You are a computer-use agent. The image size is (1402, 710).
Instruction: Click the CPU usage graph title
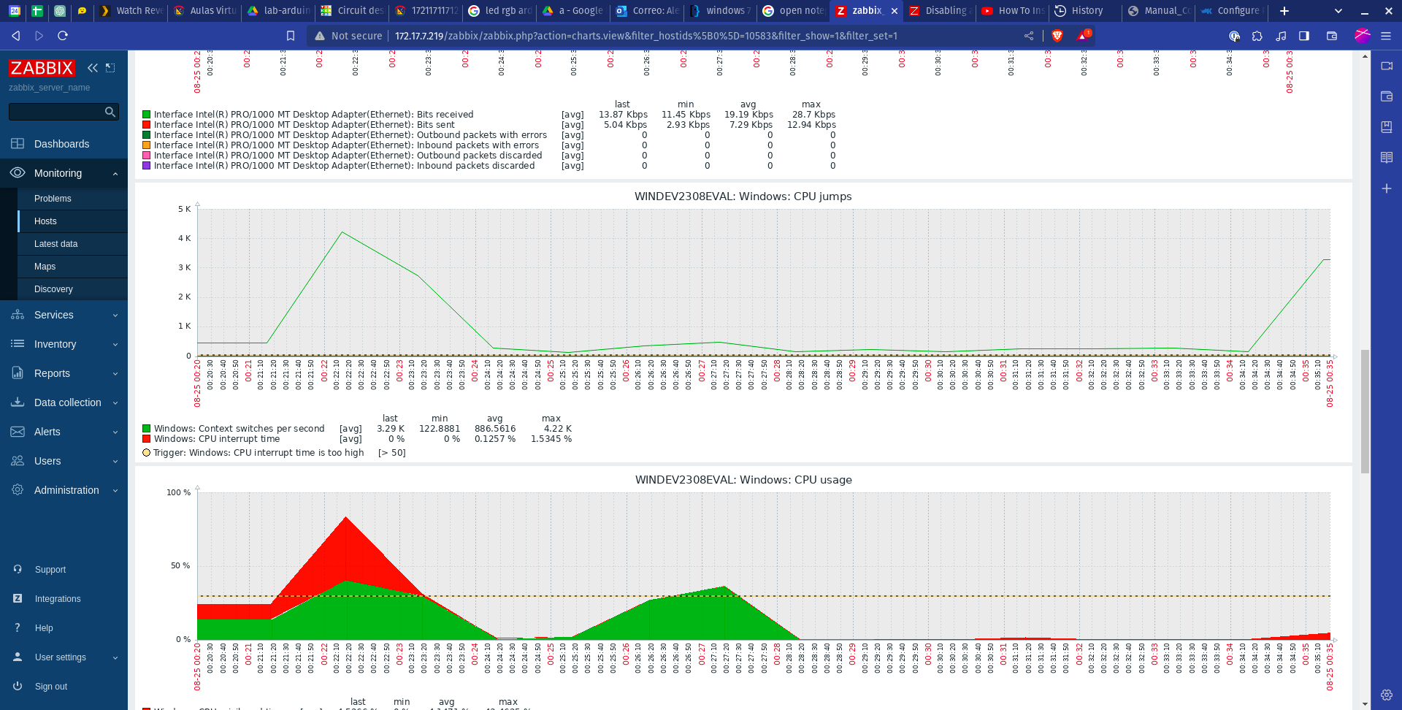click(743, 480)
